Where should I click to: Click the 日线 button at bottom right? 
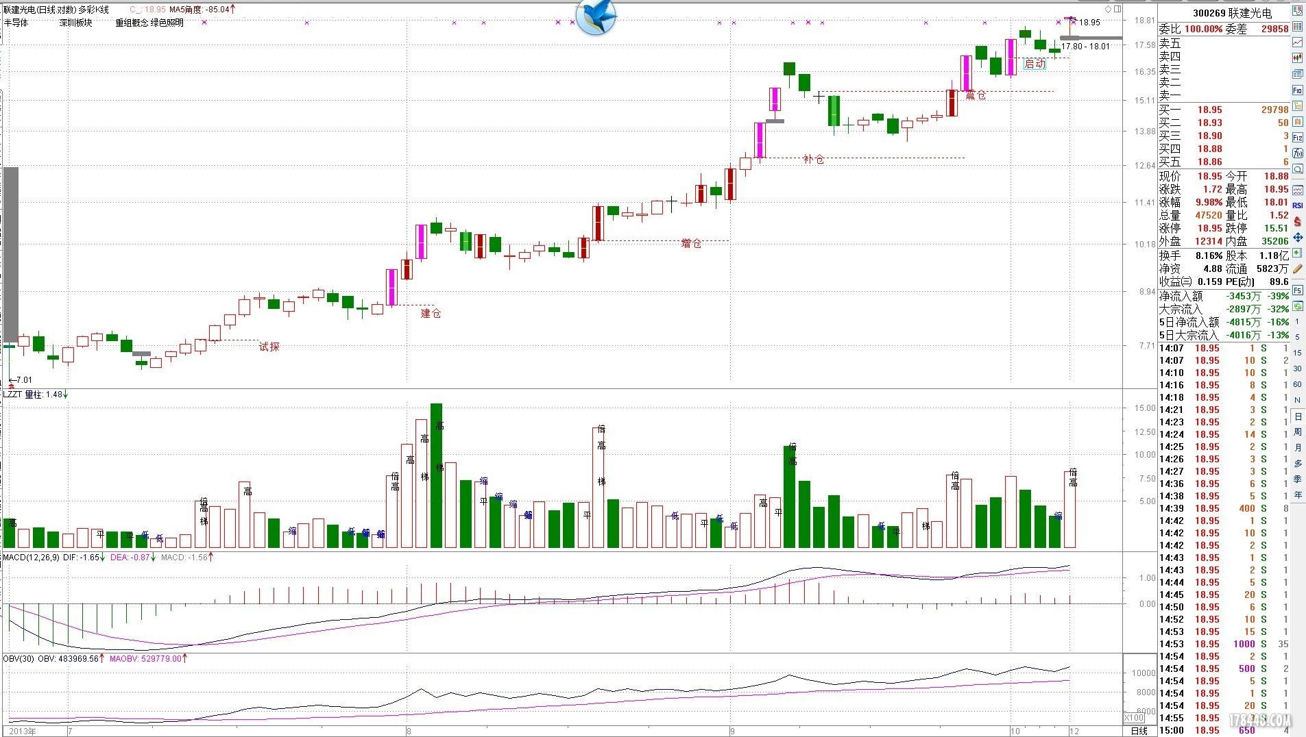coord(1139,731)
